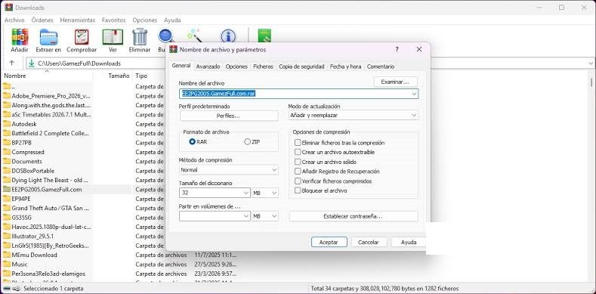Open the Partir en volúmenes size dropdown
The image size is (596, 294).
[x=246, y=216]
